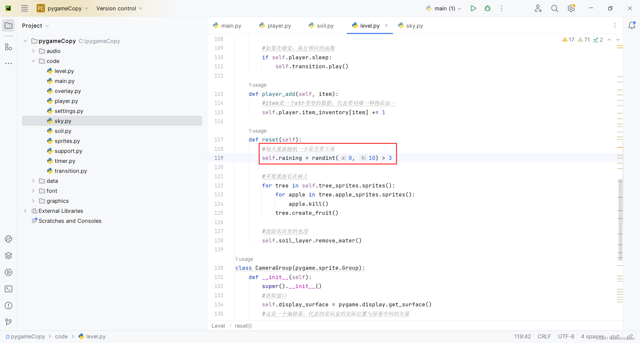Switch to player.py editor tab
The image size is (640, 343).
click(275, 26)
